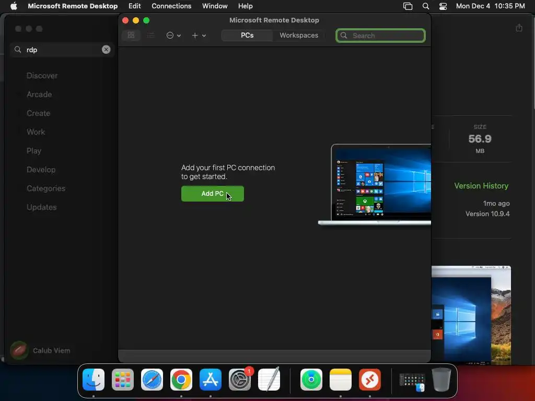This screenshot has width=535, height=401.
Task: Click the Calub Viem account in App Store
Action: [40, 350]
